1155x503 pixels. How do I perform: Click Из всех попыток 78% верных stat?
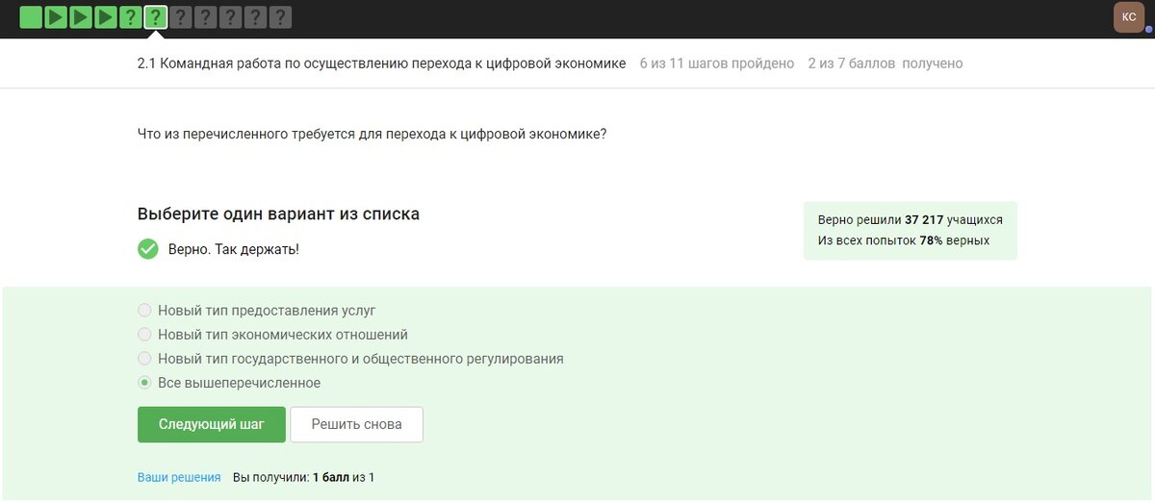903,240
